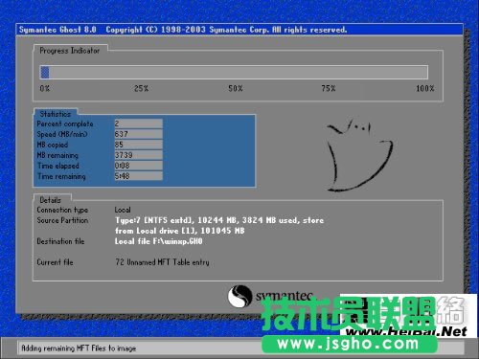
Task: Click the 50% marker under progress bar
Action: [236, 88]
